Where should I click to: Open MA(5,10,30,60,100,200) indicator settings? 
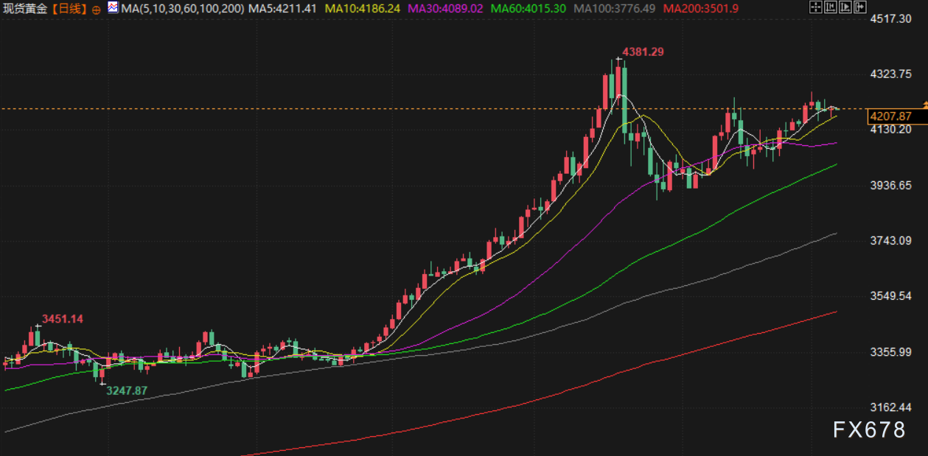pyautogui.click(x=182, y=9)
